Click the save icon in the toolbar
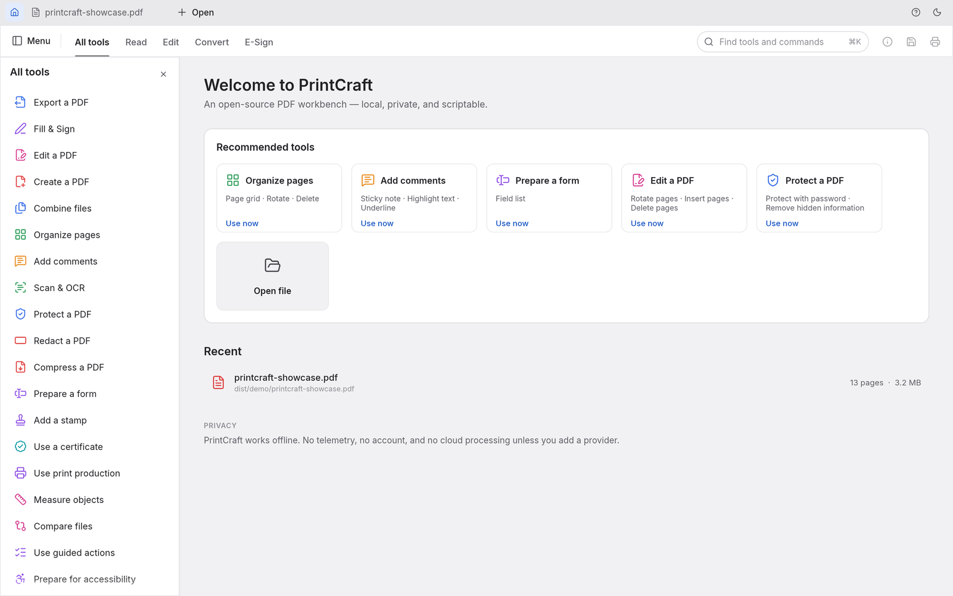 [911, 42]
